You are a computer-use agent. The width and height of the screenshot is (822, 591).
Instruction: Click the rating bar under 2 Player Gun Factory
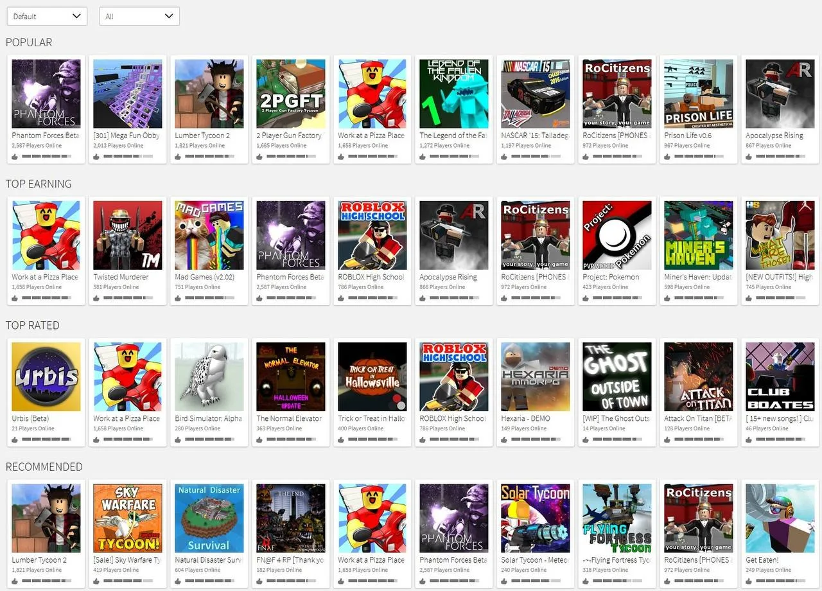point(292,157)
